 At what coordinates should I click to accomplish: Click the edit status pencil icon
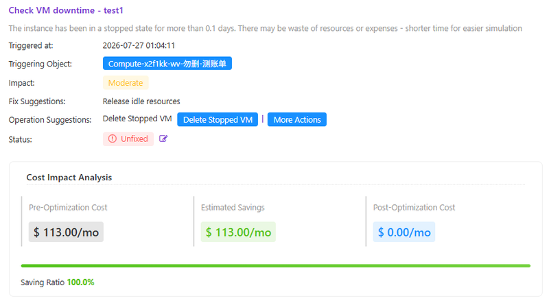click(x=163, y=139)
